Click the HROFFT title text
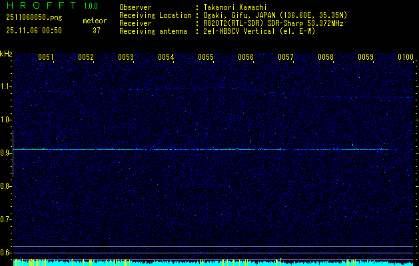Screen dimensions: 419x266 [x=41, y=5]
